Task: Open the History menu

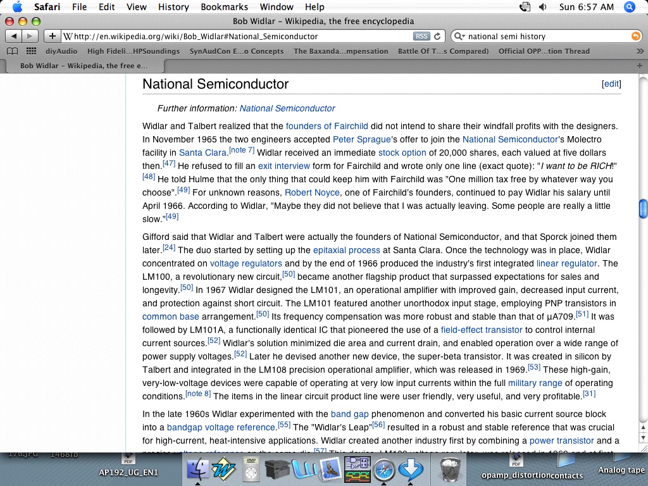Action: tap(173, 6)
